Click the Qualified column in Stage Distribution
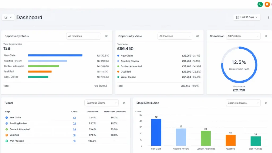272x153 pixels. coord(231,140)
